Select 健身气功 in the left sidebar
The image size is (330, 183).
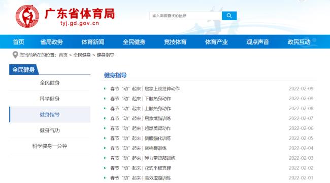pyautogui.click(x=50, y=130)
